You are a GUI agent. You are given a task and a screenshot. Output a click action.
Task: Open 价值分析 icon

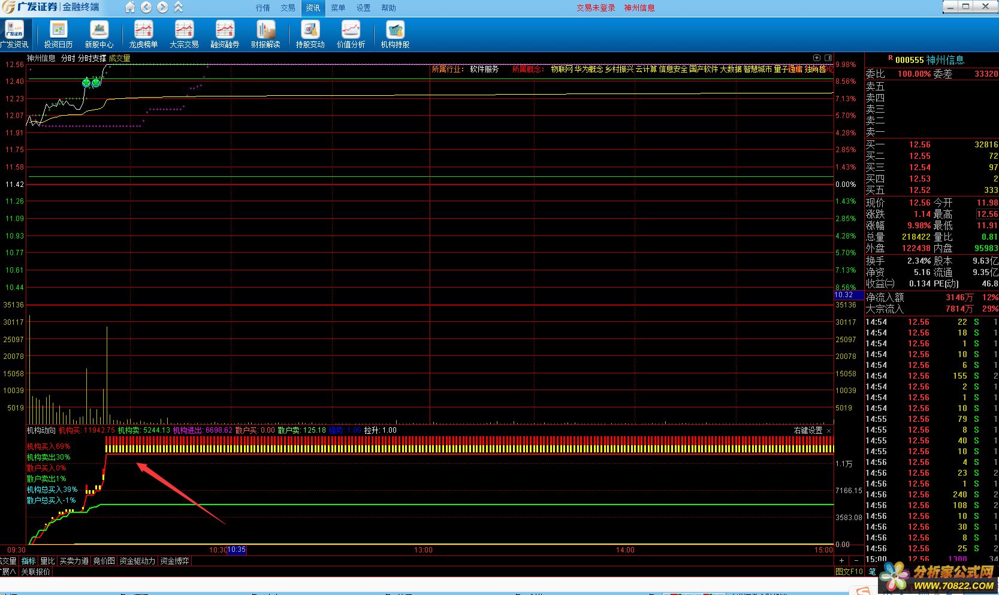point(351,34)
